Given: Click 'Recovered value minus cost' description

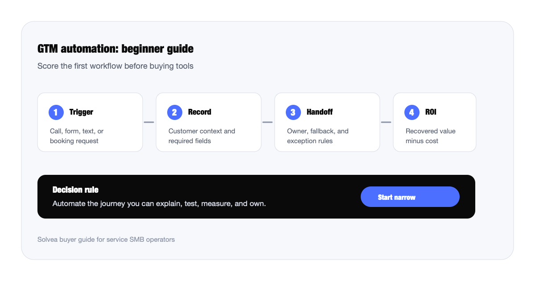Looking at the screenshot, I should [431, 136].
